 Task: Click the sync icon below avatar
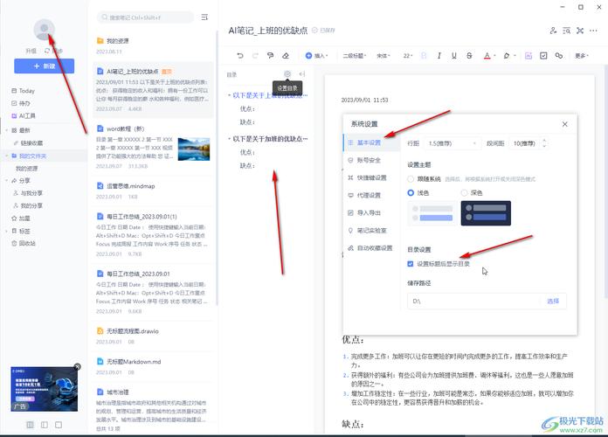(47, 51)
